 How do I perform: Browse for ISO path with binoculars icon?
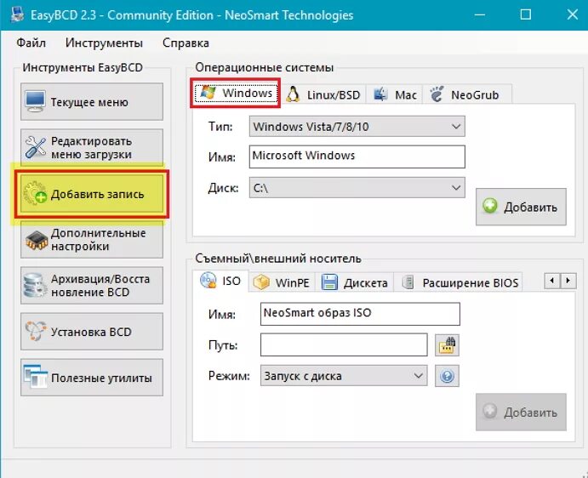(447, 345)
